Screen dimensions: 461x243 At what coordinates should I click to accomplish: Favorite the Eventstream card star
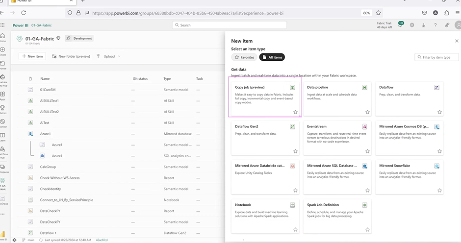click(x=367, y=151)
